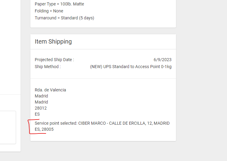Click the Rda. de Valencia address line
The image size is (227, 161).
point(50,90)
